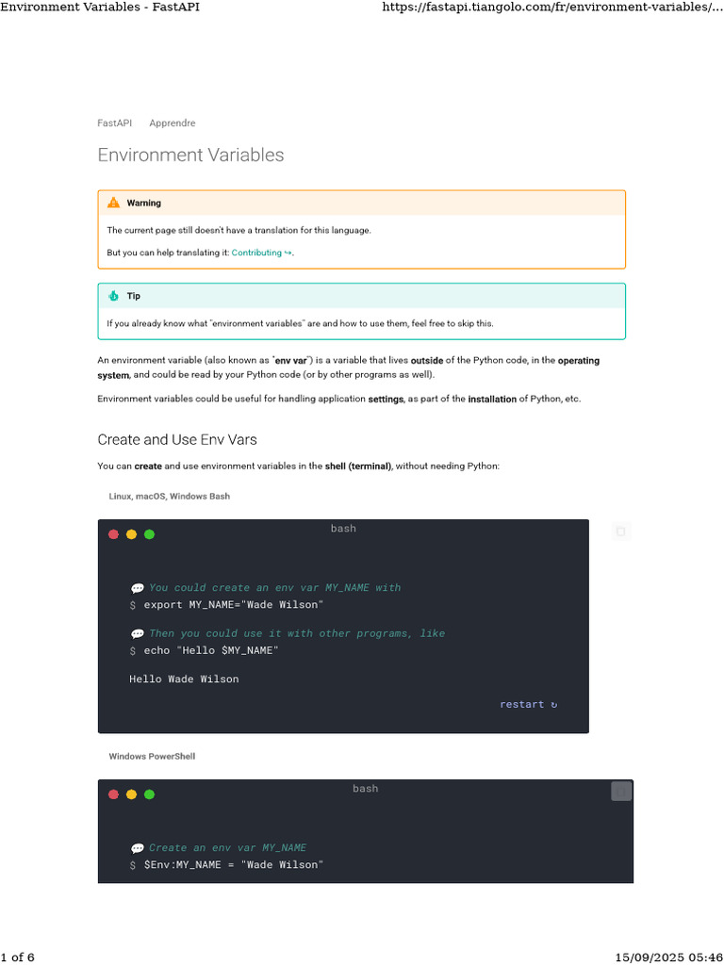Open the Apprendre breadcrumb section
Screen dimensions: 724x965
[x=173, y=123]
